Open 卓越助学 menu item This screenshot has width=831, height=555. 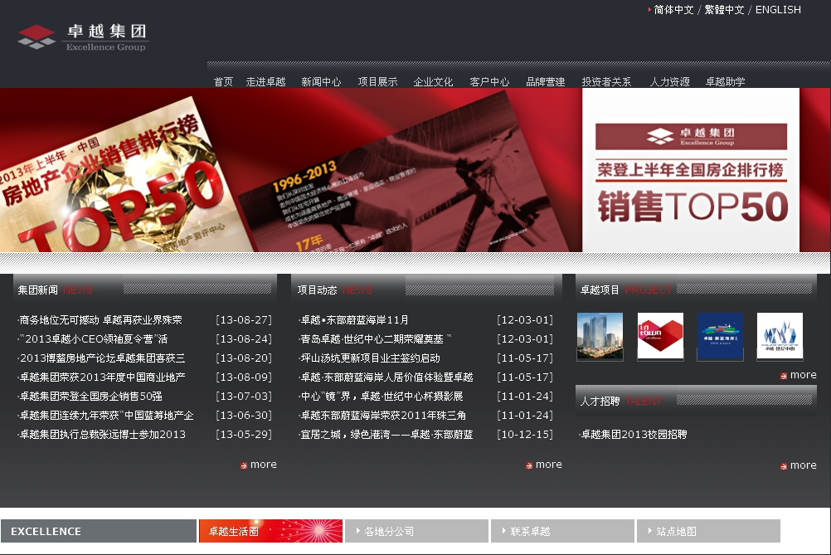tap(725, 81)
